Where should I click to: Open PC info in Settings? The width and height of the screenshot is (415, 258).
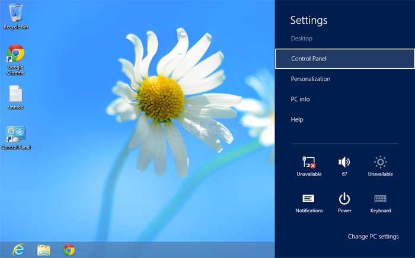[x=300, y=99]
